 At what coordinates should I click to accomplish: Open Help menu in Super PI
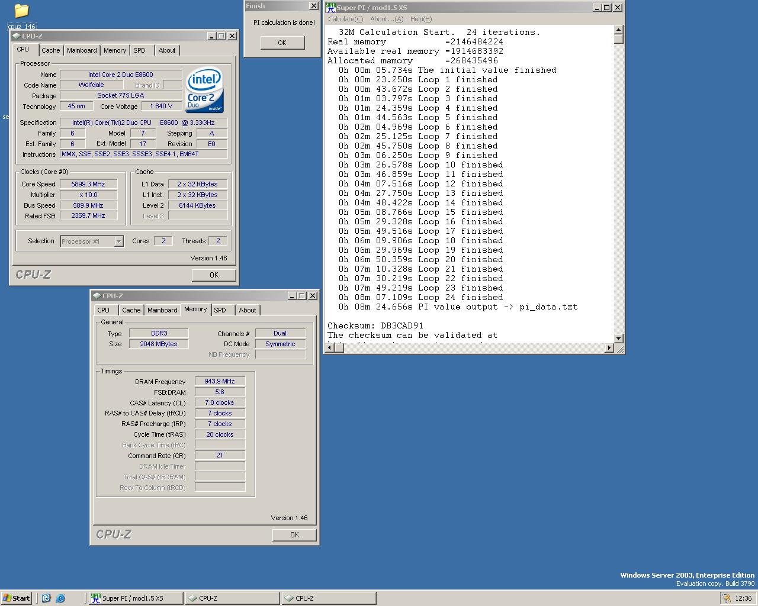(x=421, y=19)
